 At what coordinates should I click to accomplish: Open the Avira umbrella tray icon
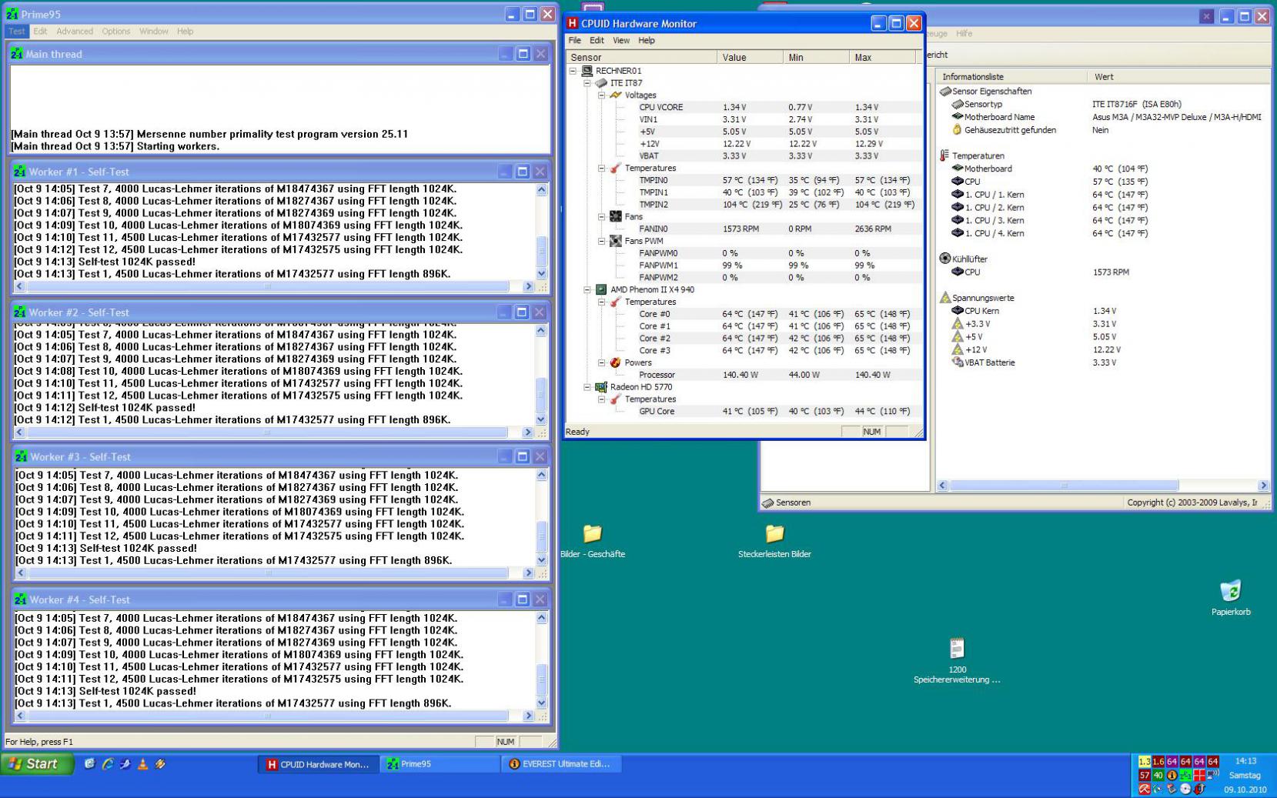(x=1145, y=789)
